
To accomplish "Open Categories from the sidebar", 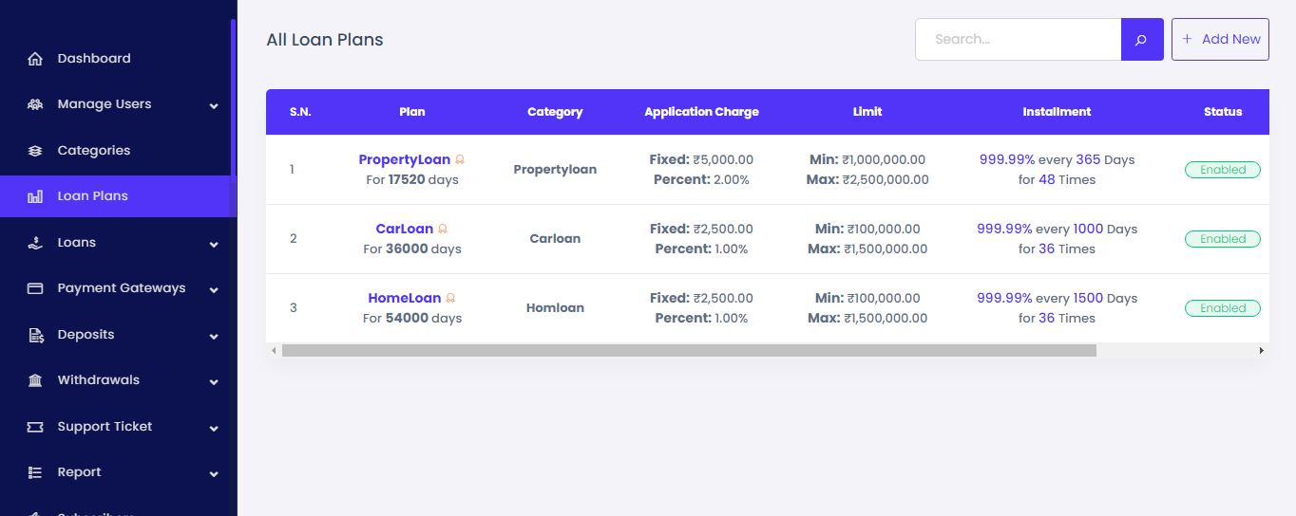I will 93,151.
